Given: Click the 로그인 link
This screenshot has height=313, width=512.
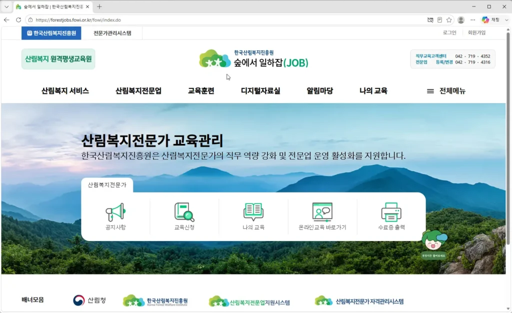Looking at the screenshot, I should [x=449, y=32].
